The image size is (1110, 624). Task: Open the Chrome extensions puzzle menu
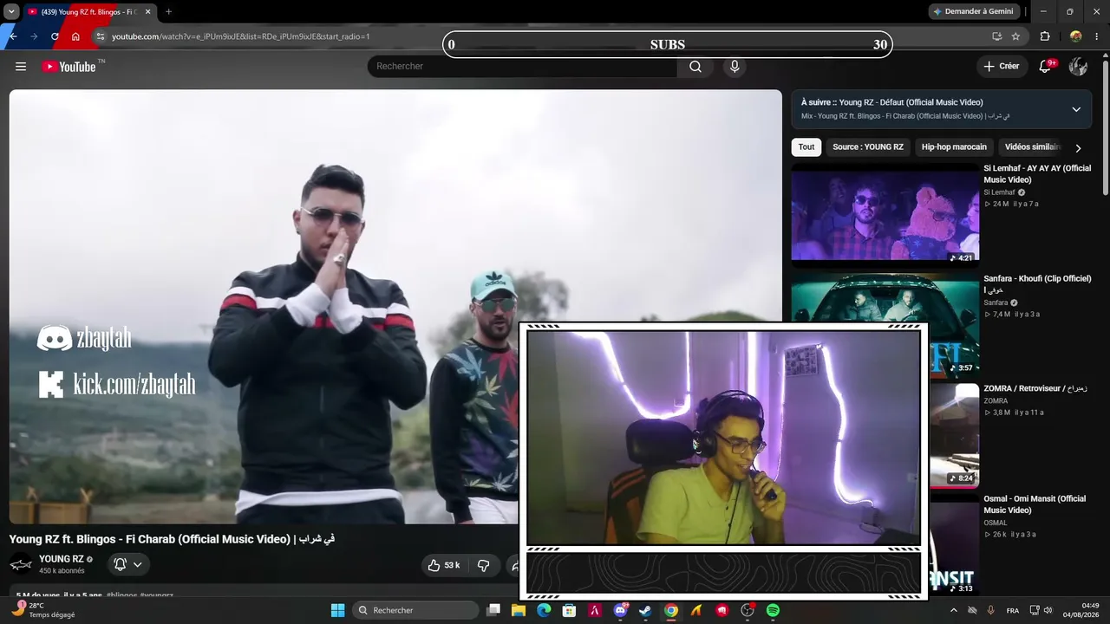pyautogui.click(x=1045, y=36)
